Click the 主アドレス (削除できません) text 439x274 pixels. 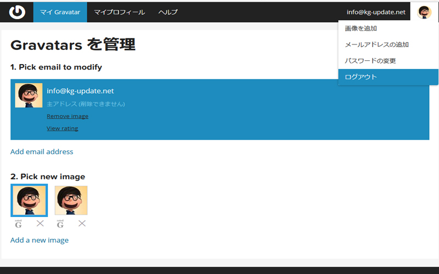pos(86,104)
